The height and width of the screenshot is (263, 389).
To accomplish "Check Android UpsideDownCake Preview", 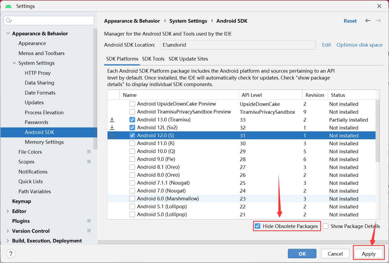I will pos(132,104).
